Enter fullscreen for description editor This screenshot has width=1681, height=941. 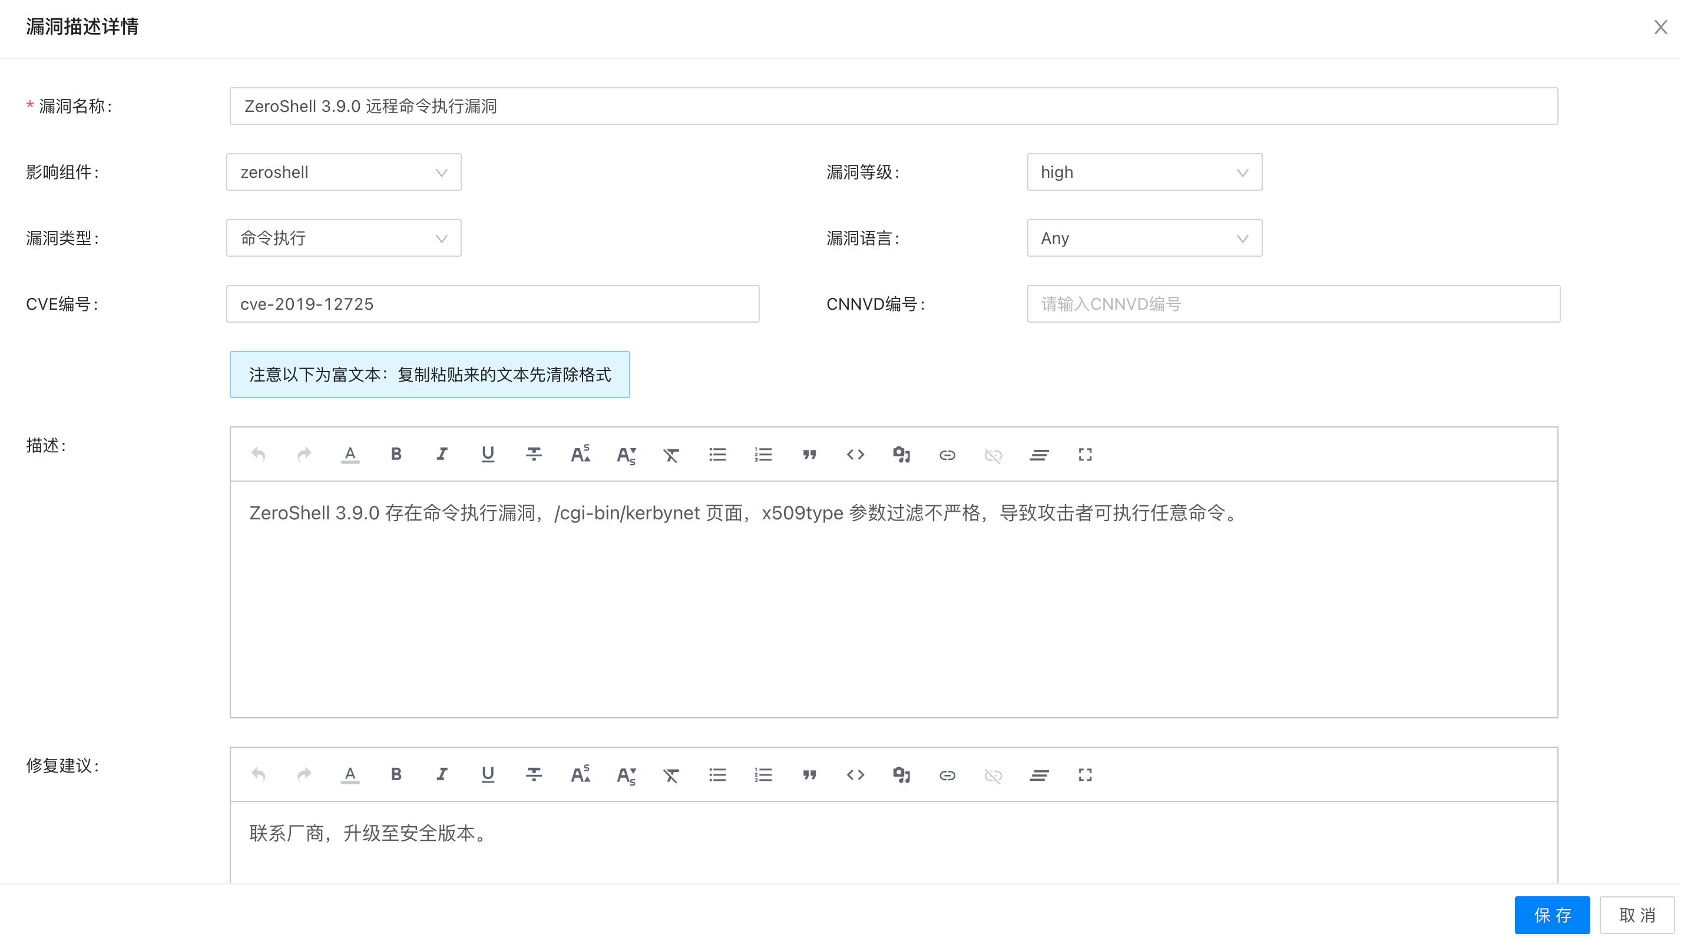pos(1084,454)
